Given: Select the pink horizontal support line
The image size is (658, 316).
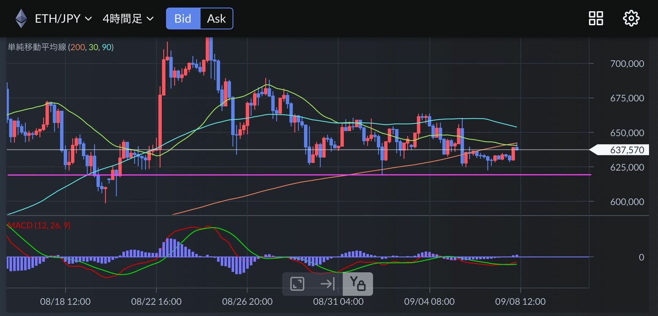Looking at the screenshot, I should click(226, 175).
